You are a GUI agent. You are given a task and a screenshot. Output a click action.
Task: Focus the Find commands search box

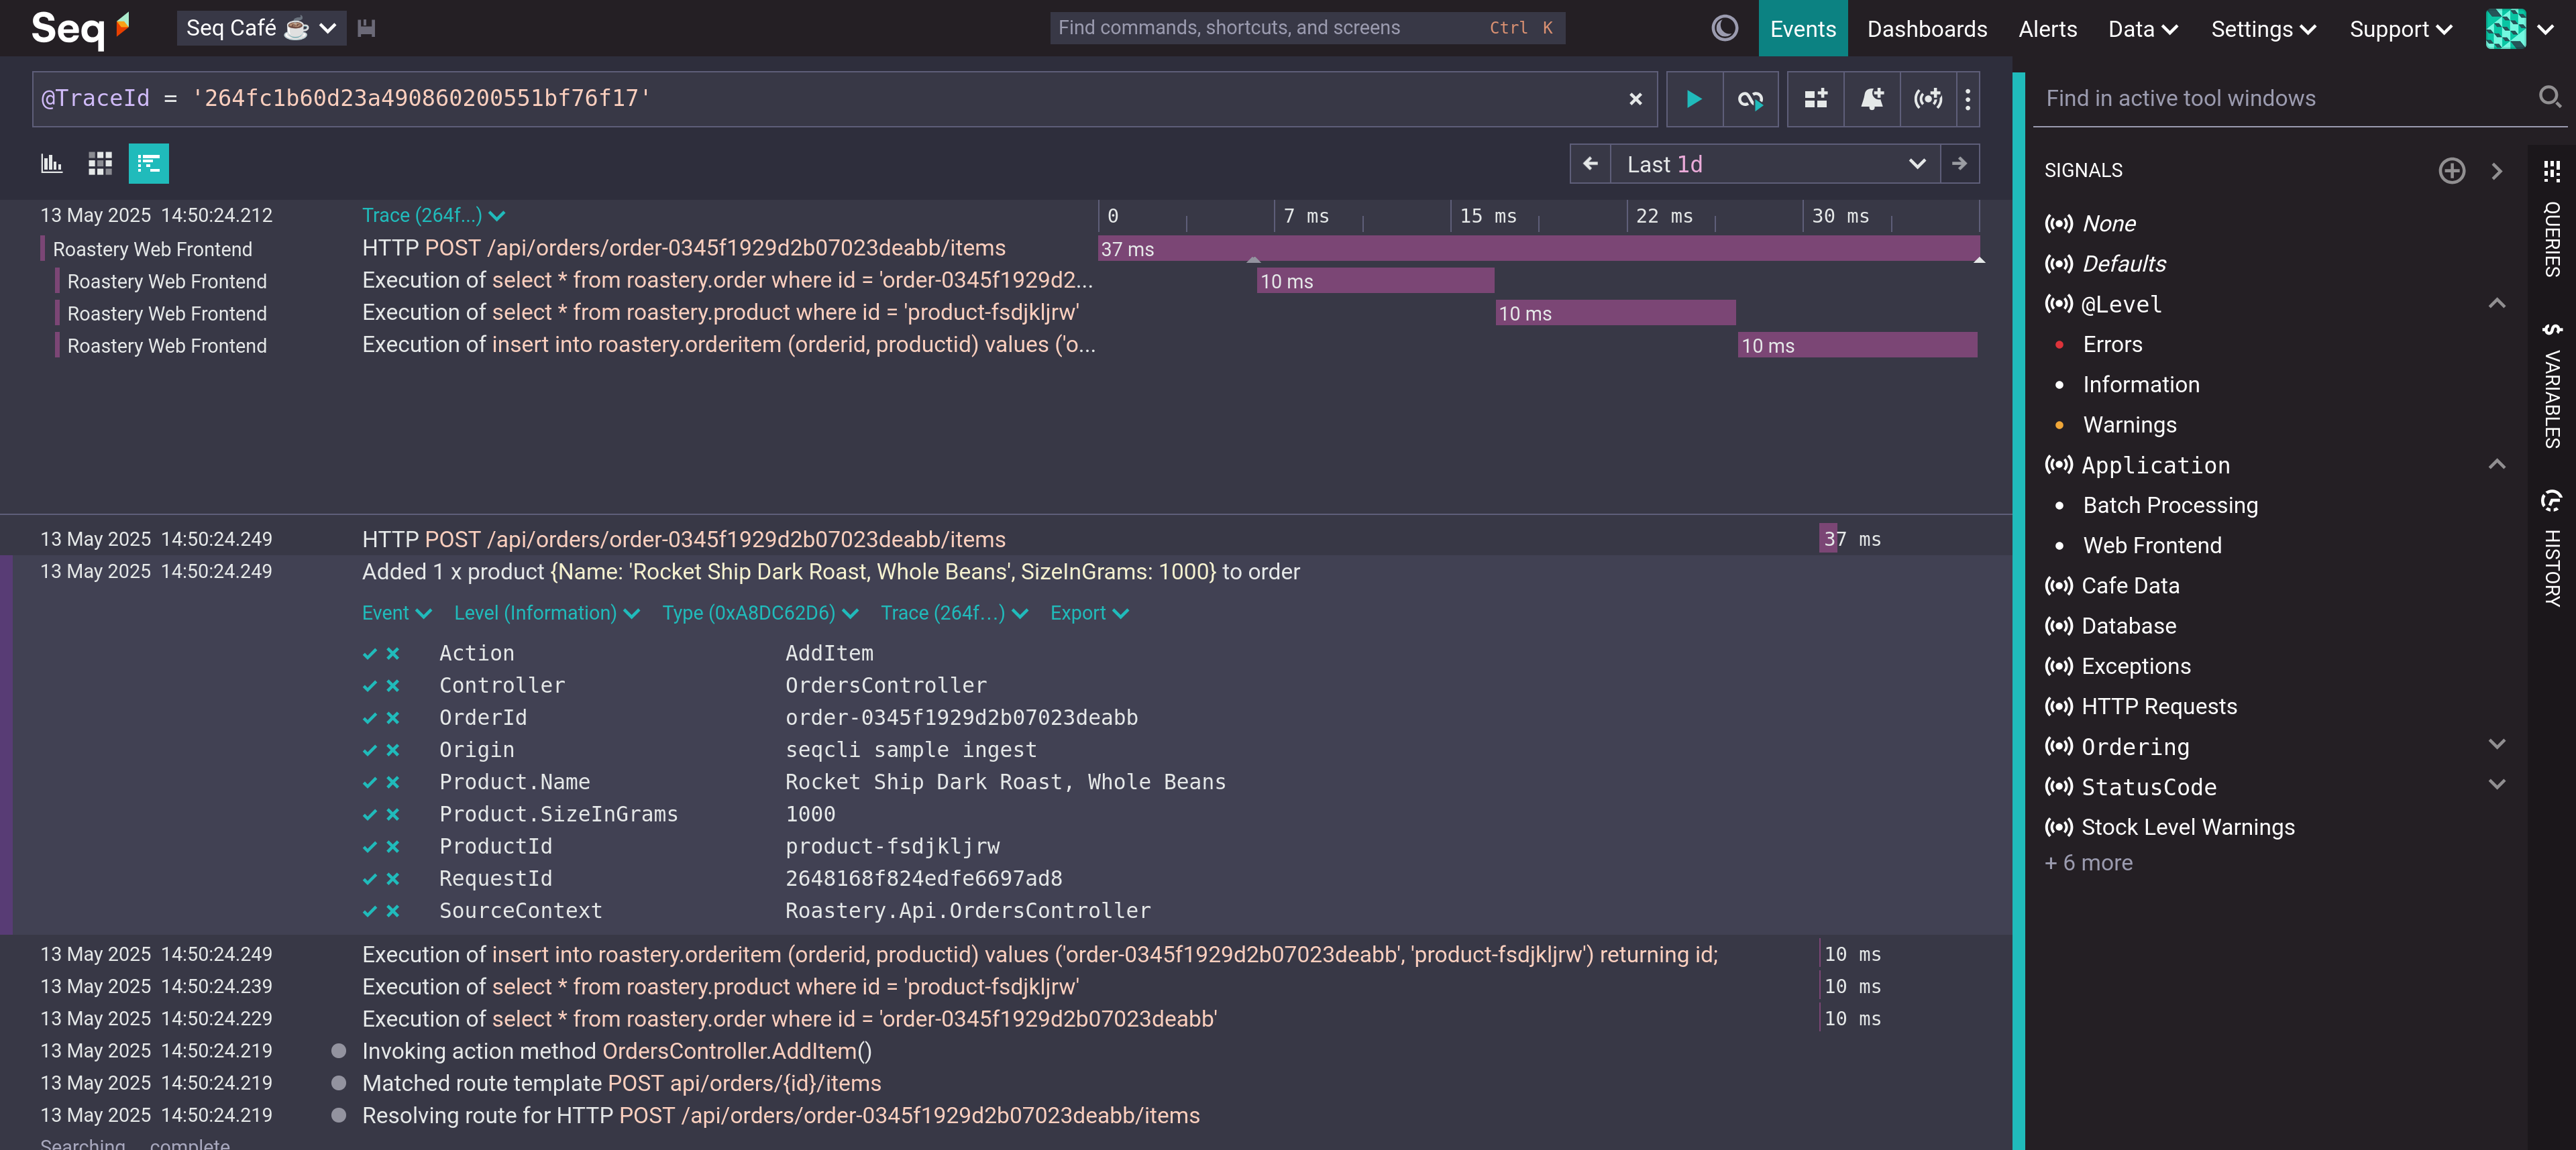coord(1307,28)
